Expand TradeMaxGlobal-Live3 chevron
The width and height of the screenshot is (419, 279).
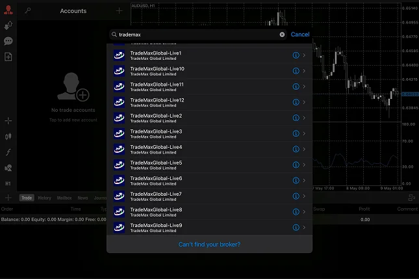[304, 133]
